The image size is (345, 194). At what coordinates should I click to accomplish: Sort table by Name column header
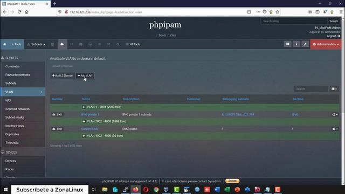pos(86,99)
